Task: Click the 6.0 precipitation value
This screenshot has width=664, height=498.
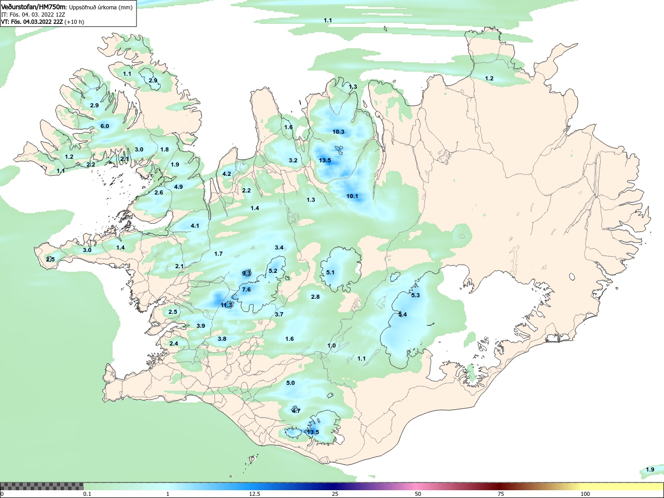Action: 105,126
